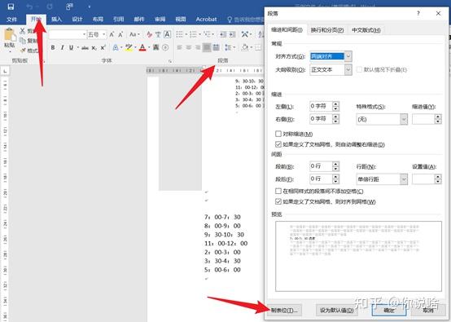Click the Save icon in title bar

(x=11, y=7)
